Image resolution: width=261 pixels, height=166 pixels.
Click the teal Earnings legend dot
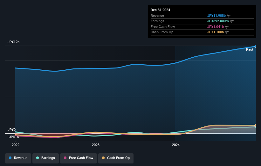click(38, 158)
